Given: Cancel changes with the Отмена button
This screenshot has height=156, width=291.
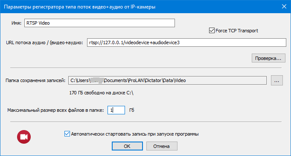Looking at the screenshot, I should click(x=161, y=146).
